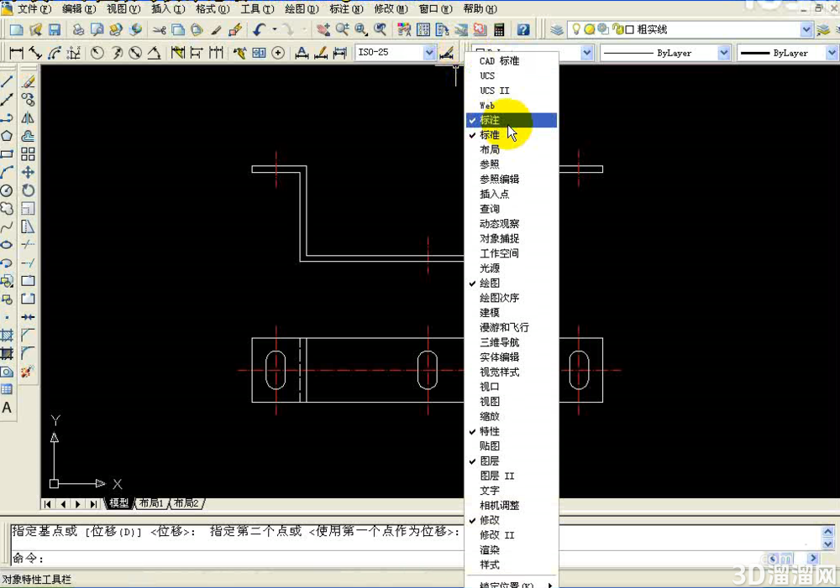The width and height of the screenshot is (840, 588).
Task: Select the Rectangle draw tool
Action: click(x=7, y=154)
